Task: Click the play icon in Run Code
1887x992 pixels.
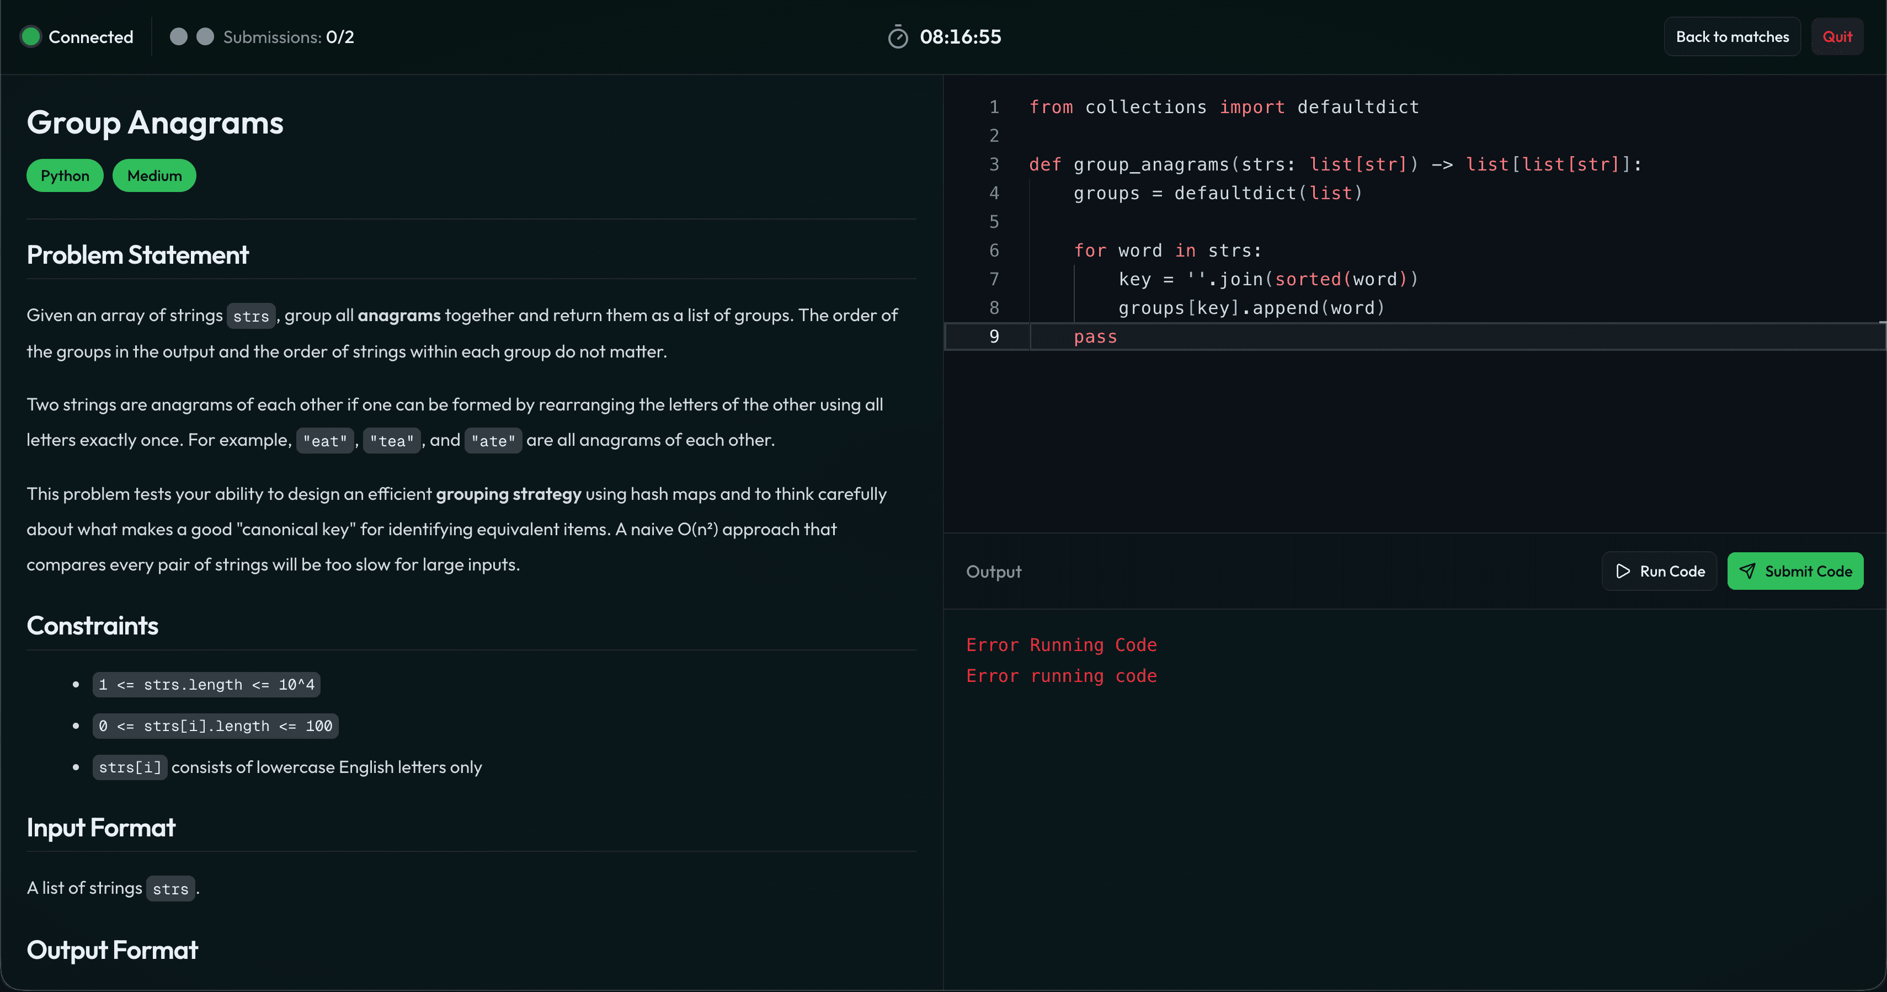Action: pyautogui.click(x=1623, y=570)
